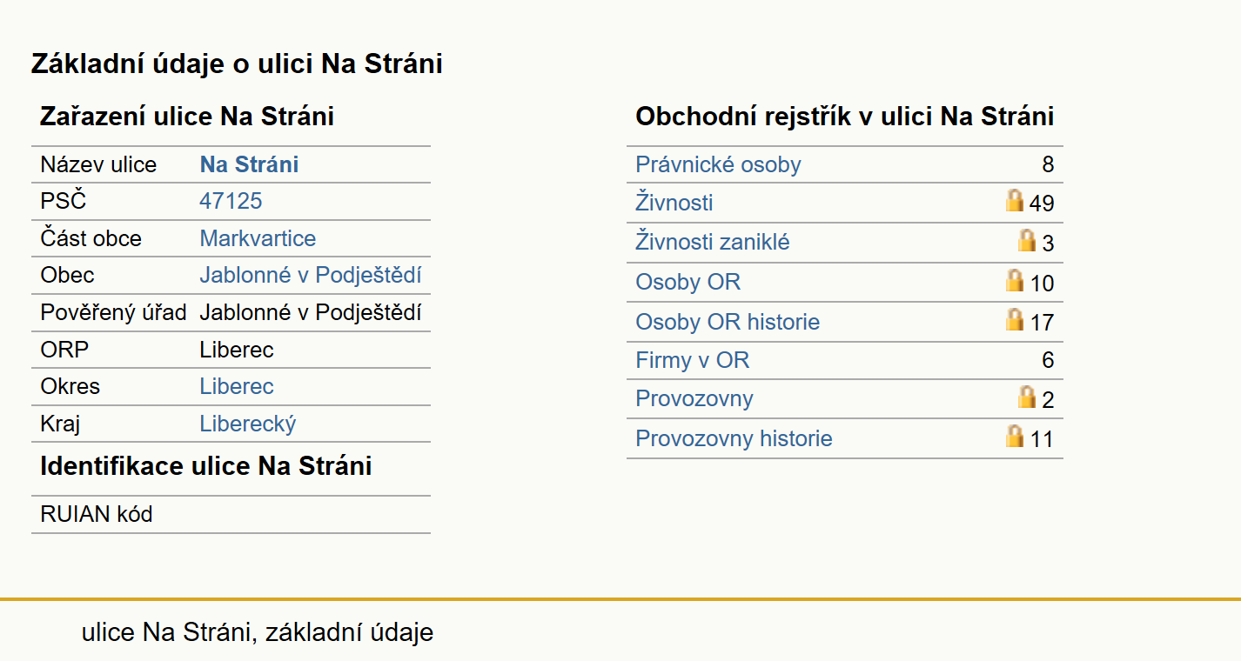The width and height of the screenshot is (1241, 661).
Task: Follow the Osoby OR link
Action: (x=688, y=282)
